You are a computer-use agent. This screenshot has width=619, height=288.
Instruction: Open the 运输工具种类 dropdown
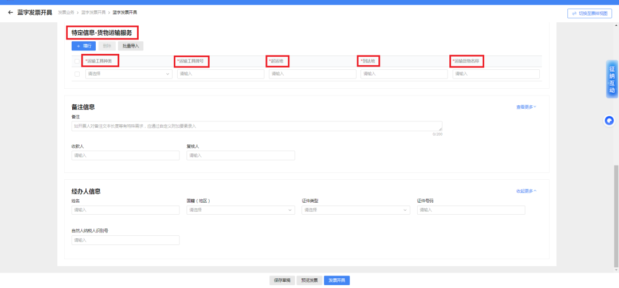click(129, 74)
